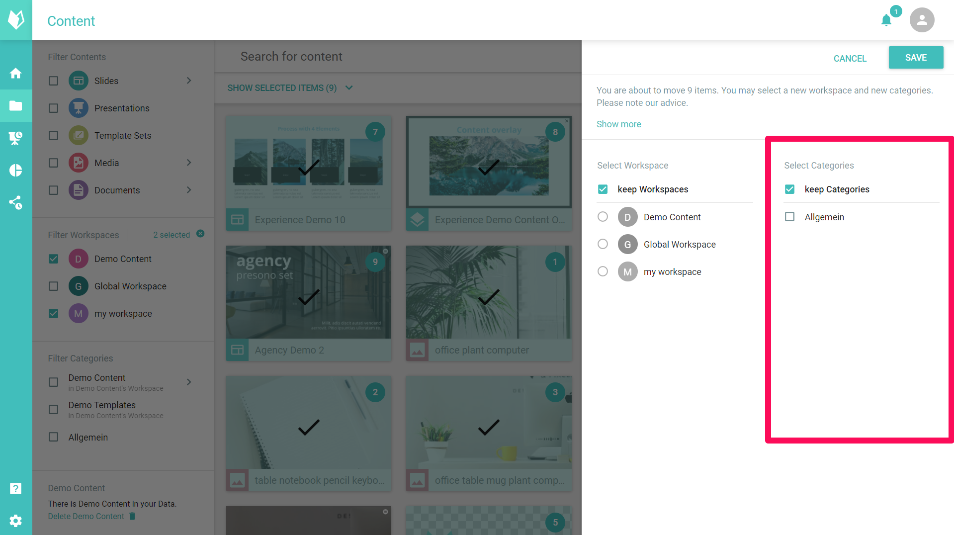Select the office table mug plant thumbnail
Viewport: 954px width, 535px height.
coord(489,423)
